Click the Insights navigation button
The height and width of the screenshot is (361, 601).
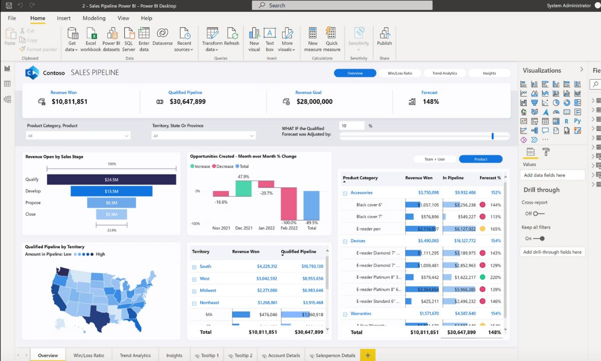[x=489, y=73]
